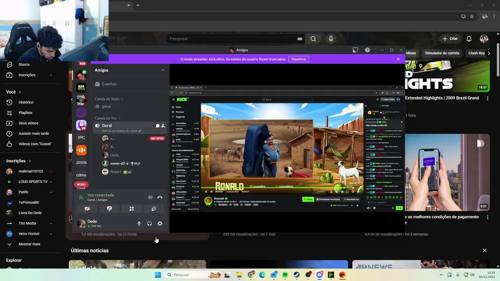This screenshot has width=500, height=281.
Task: Open the noise suppression soundwave icon
Action: [150, 197]
